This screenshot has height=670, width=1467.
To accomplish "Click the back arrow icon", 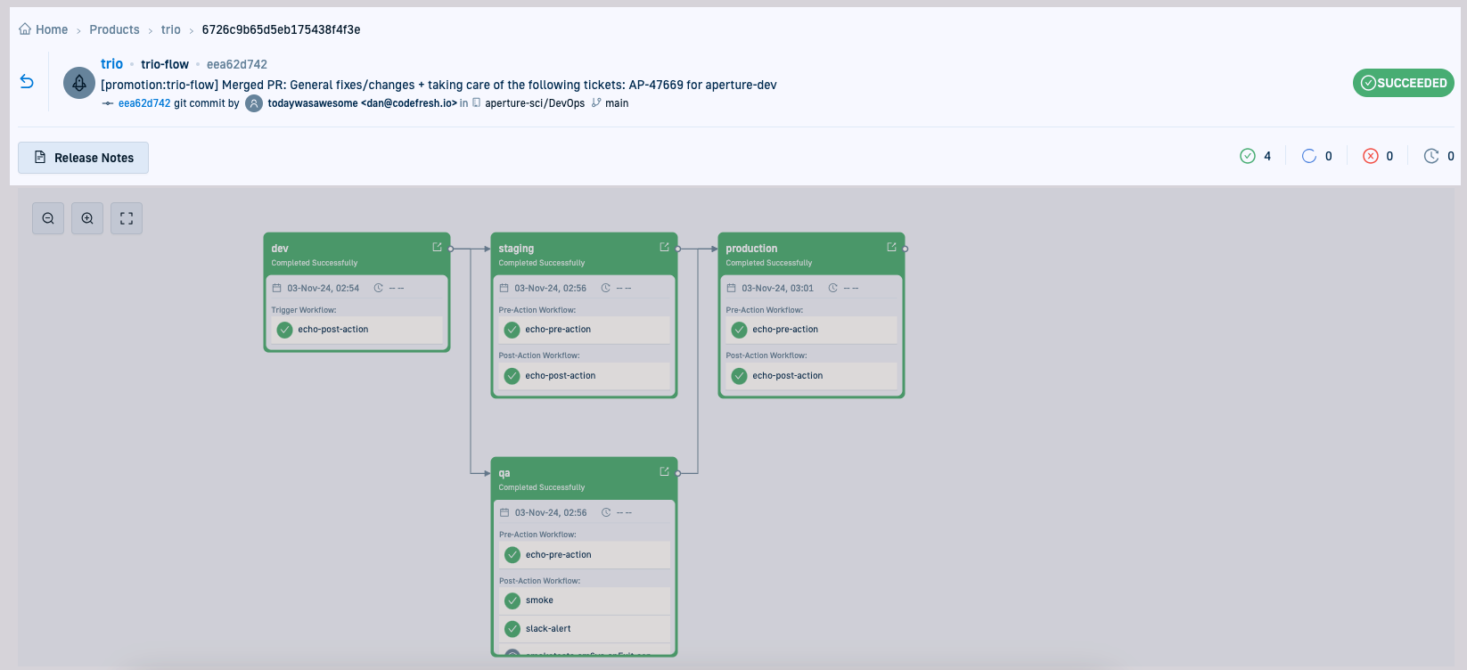I will tap(27, 82).
